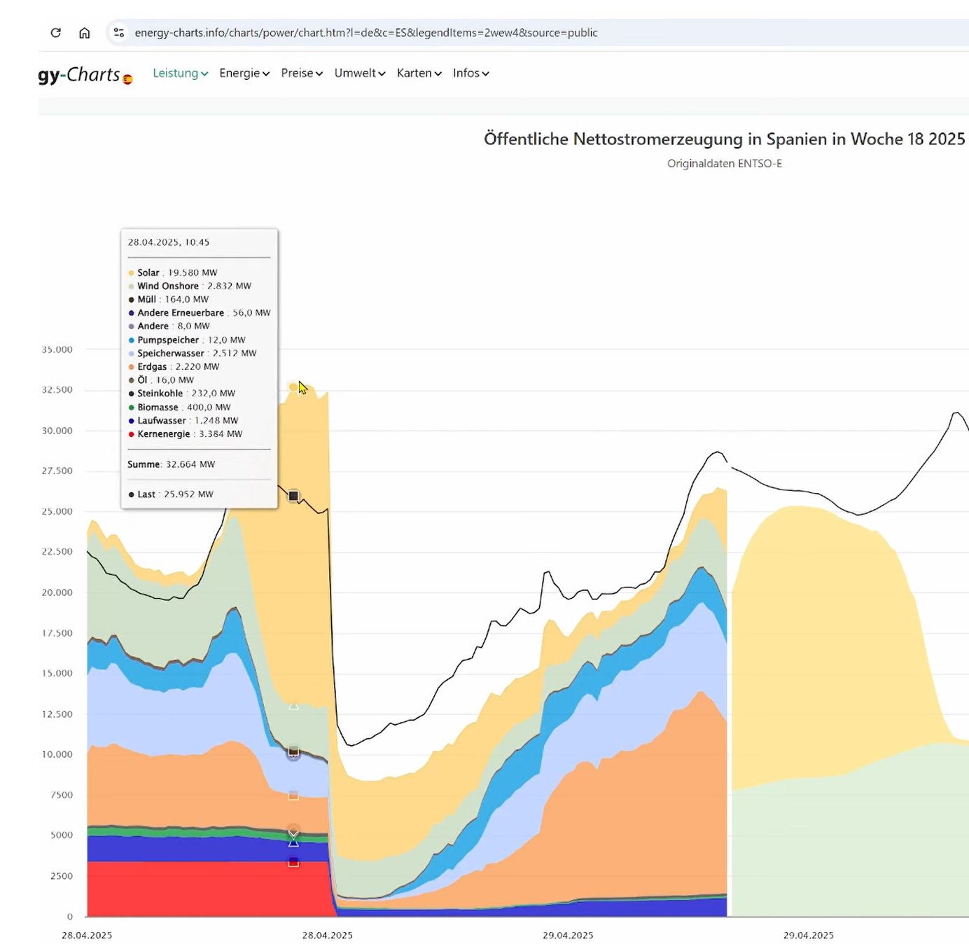Expand the Leistung dropdown menu

181,73
